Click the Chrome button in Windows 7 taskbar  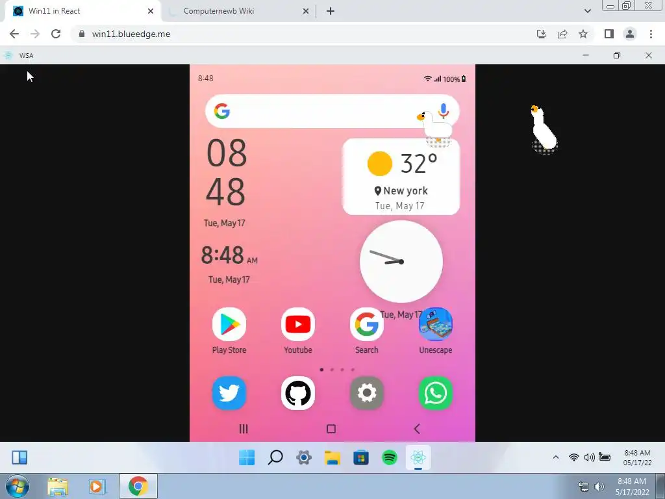click(138, 486)
